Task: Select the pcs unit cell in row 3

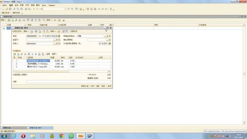Action: point(64,67)
